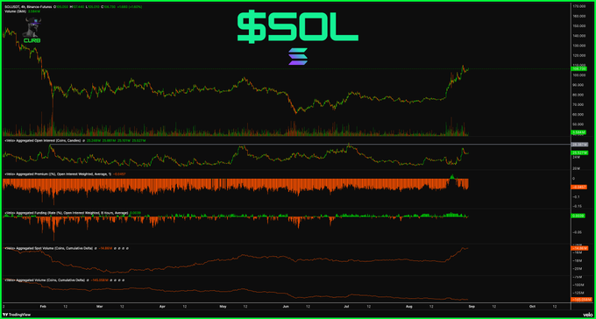The height and width of the screenshot is (319, 596).
Task: Click the Sep label on the time axis
Action: [x=472, y=306]
